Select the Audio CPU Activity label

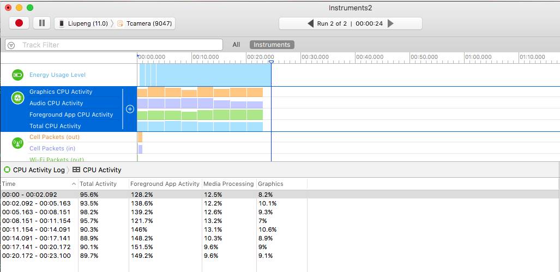pyautogui.click(x=56, y=103)
